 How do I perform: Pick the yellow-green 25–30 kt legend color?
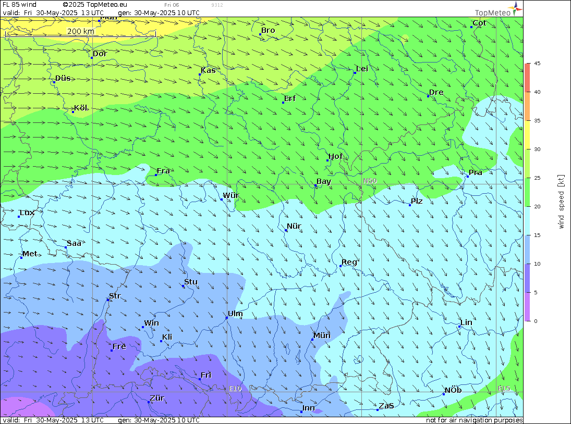[x=527, y=164]
